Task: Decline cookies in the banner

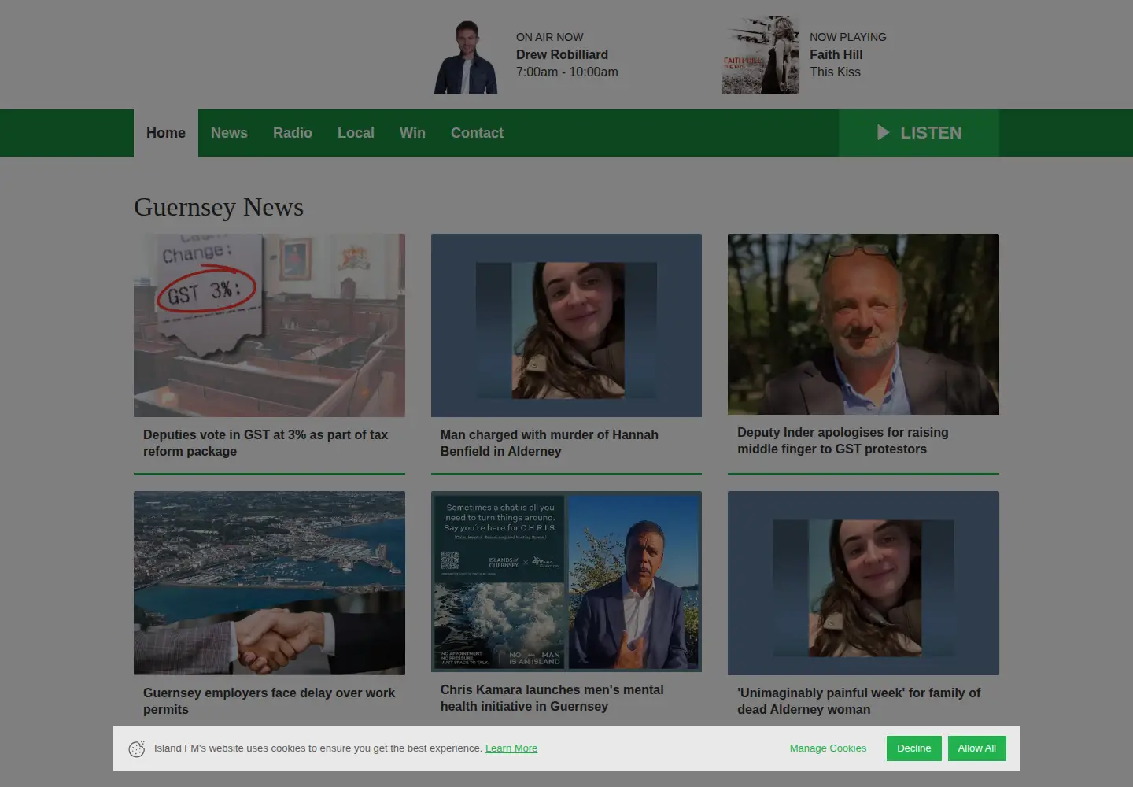Action: point(914,748)
